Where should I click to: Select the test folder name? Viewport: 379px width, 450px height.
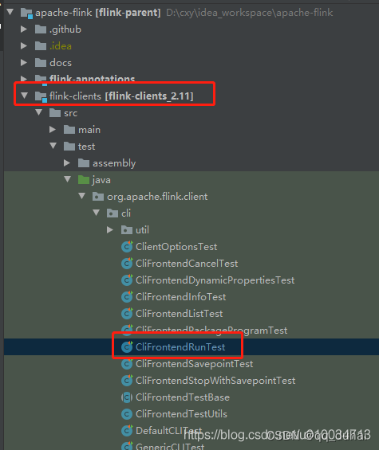[x=86, y=147]
